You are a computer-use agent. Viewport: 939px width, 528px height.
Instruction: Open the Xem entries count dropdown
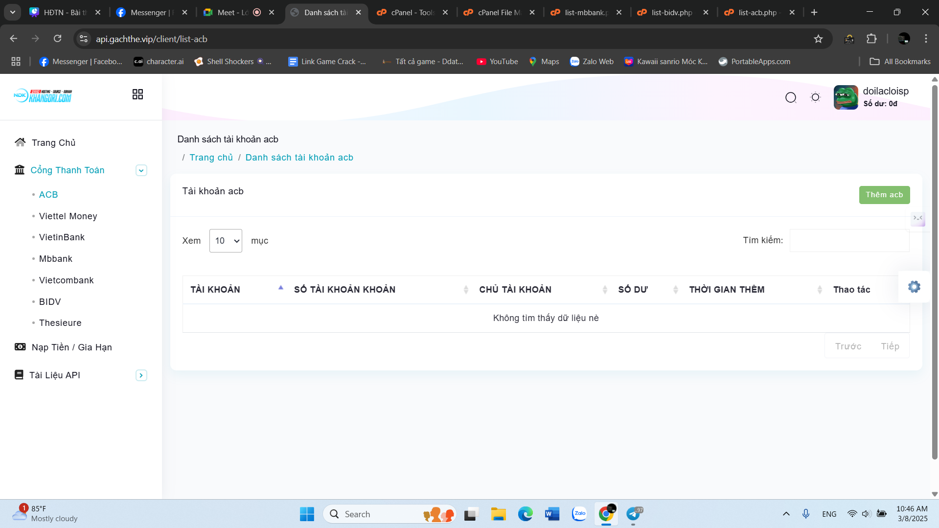(226, 241)
